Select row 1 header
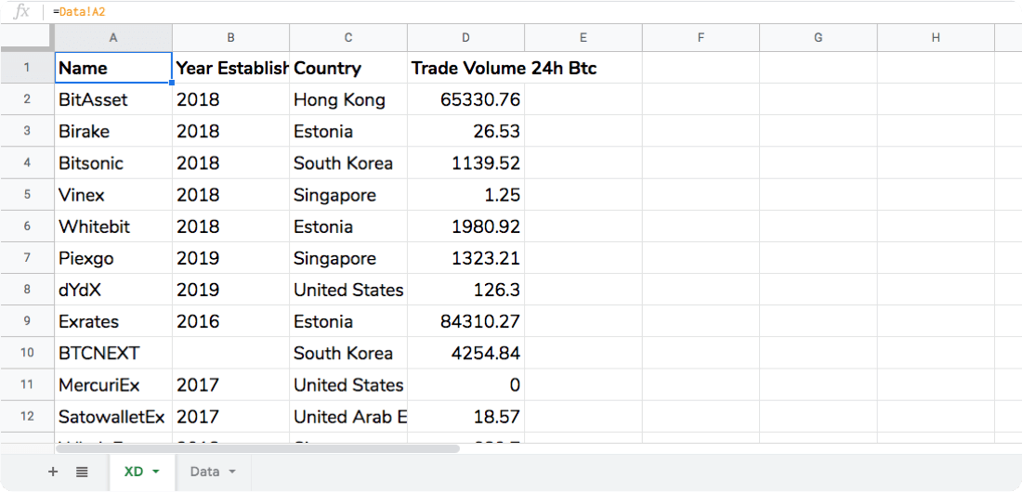 (x=27, y=67)
